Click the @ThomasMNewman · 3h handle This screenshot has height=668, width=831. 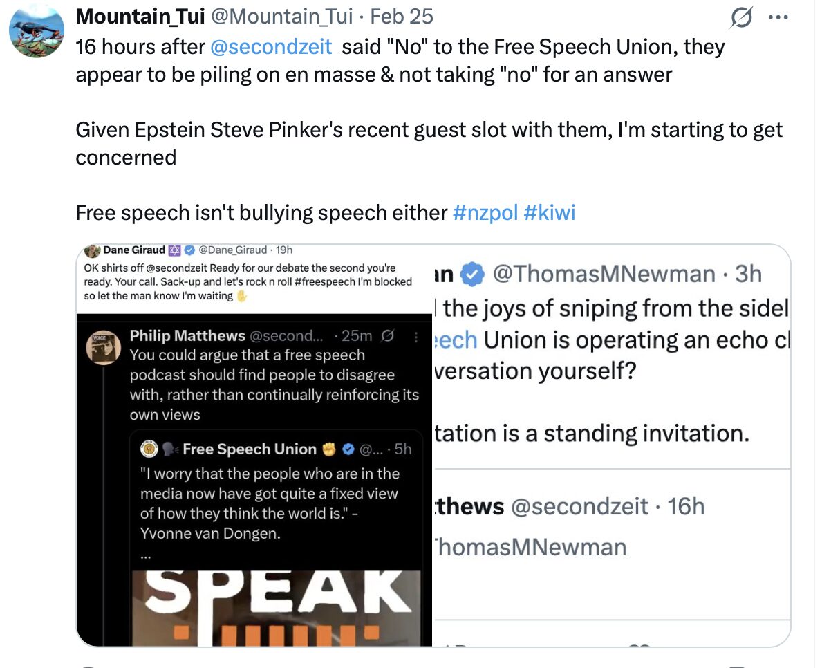pyautogui.click(x=604, y=275)
